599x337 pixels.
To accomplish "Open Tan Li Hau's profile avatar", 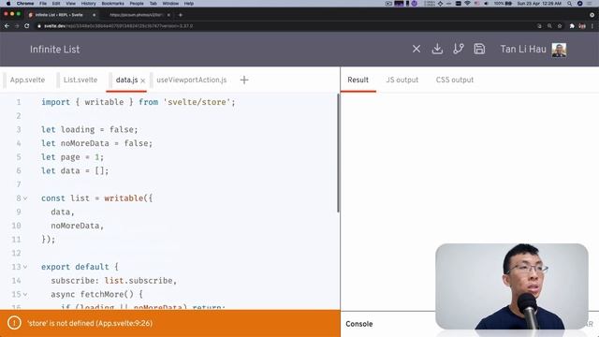I will [x=559, y=50].
